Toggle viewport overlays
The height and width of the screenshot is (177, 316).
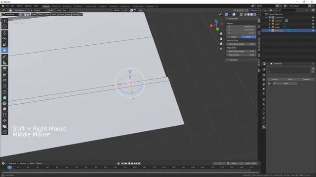click(234, 14)
